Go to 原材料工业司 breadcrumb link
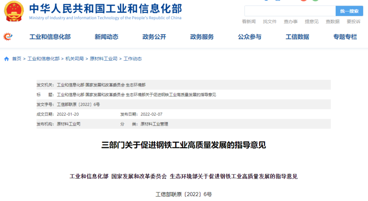 pyautogui.click(x=103, y=59)
